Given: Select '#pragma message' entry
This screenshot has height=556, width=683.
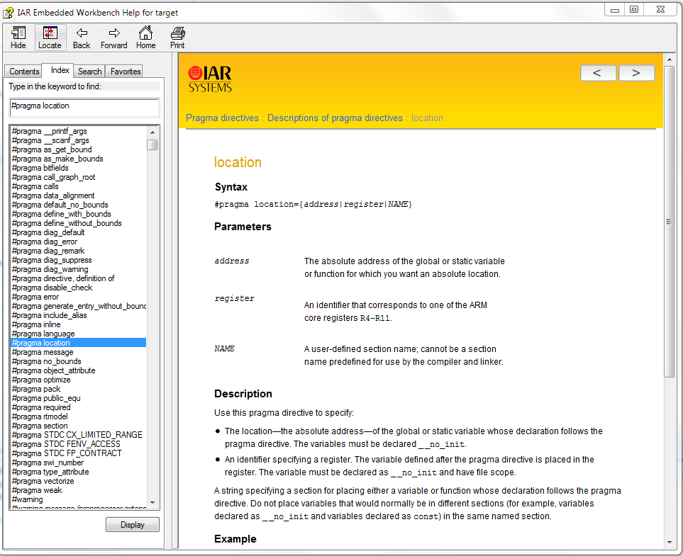Looking at the screenshot, I should [x=43, y=352].
